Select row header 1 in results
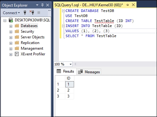 pyautogui.click(x=60, y=84)
